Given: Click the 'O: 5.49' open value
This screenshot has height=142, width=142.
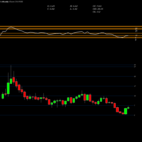Looking at the screenshot, I should pos(51,6).
